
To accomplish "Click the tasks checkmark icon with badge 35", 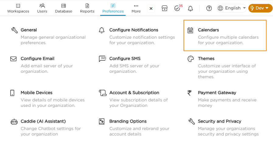I will [x=177, y=9].
